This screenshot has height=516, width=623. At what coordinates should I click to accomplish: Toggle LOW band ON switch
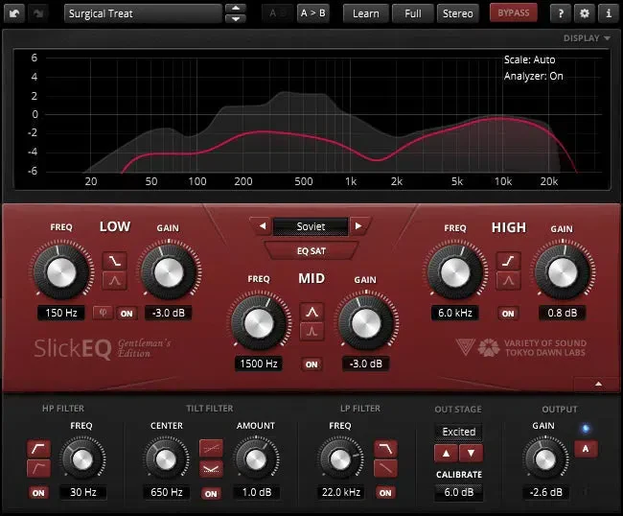click(x=127, y=314)
